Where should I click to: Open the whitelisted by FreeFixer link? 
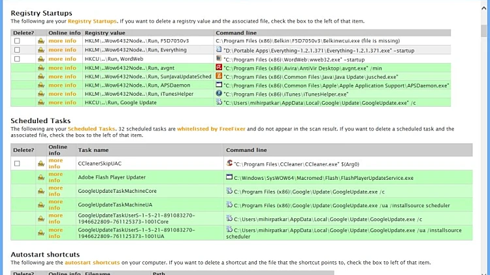[215, 129]
